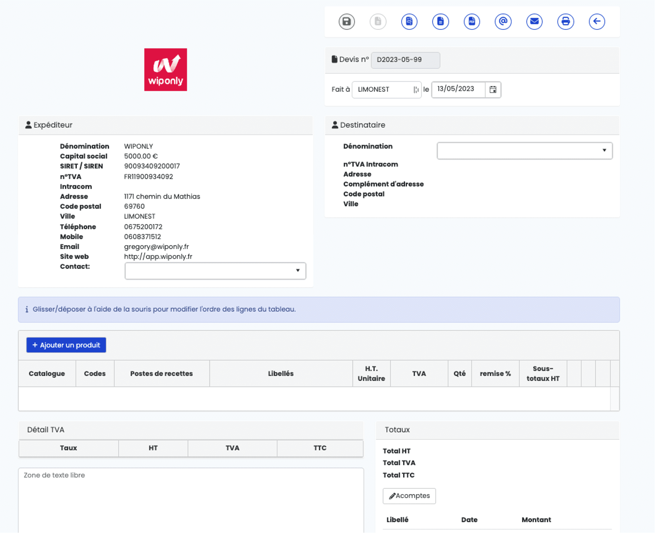Click the Qté column header

pos(460,373)
